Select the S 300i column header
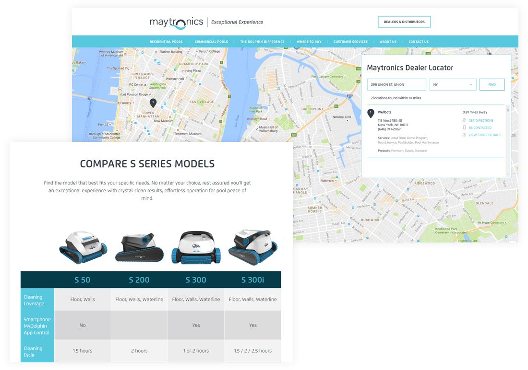The image size is (528, 370). tap(253, 280)
